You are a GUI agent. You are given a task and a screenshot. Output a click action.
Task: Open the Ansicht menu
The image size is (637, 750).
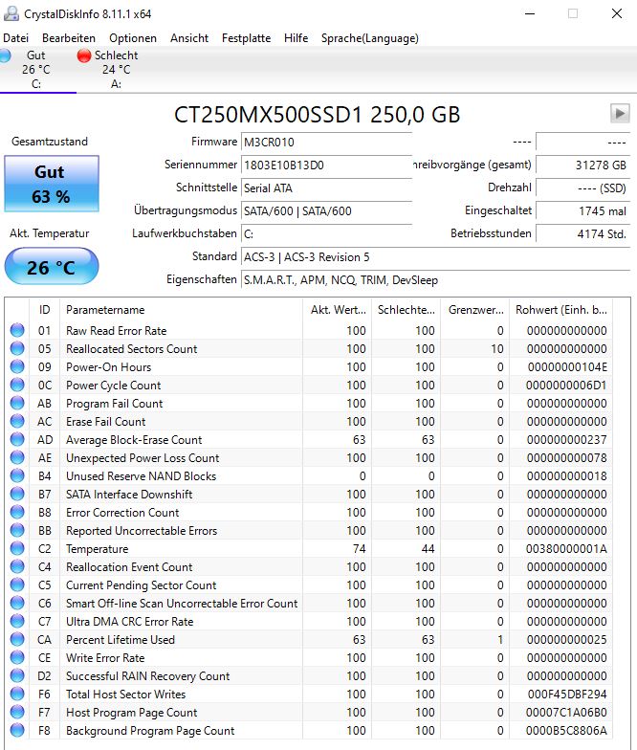tap(189, 38)
